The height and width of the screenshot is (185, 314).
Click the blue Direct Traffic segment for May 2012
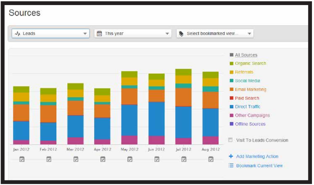[129, 120]
